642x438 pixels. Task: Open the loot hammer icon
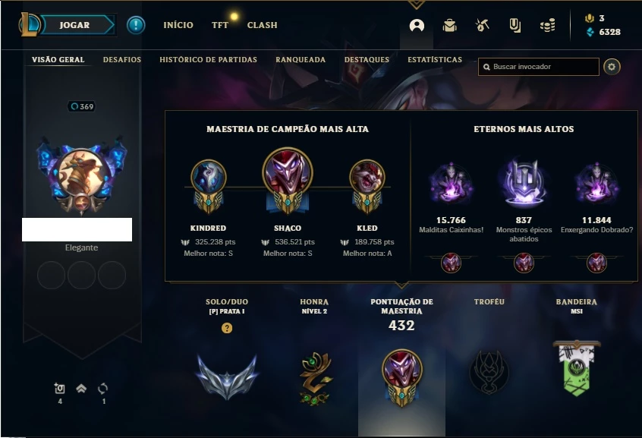click(483, 25)
